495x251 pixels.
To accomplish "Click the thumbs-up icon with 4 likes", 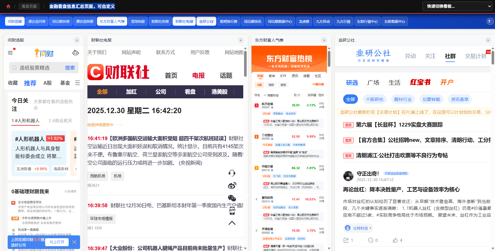I will (x=395, y=240).
